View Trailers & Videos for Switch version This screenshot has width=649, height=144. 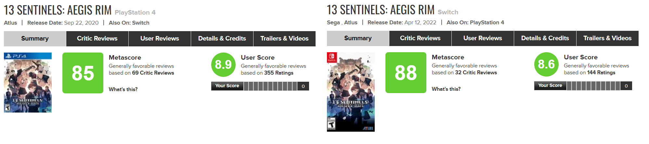[x=607, y=38]
